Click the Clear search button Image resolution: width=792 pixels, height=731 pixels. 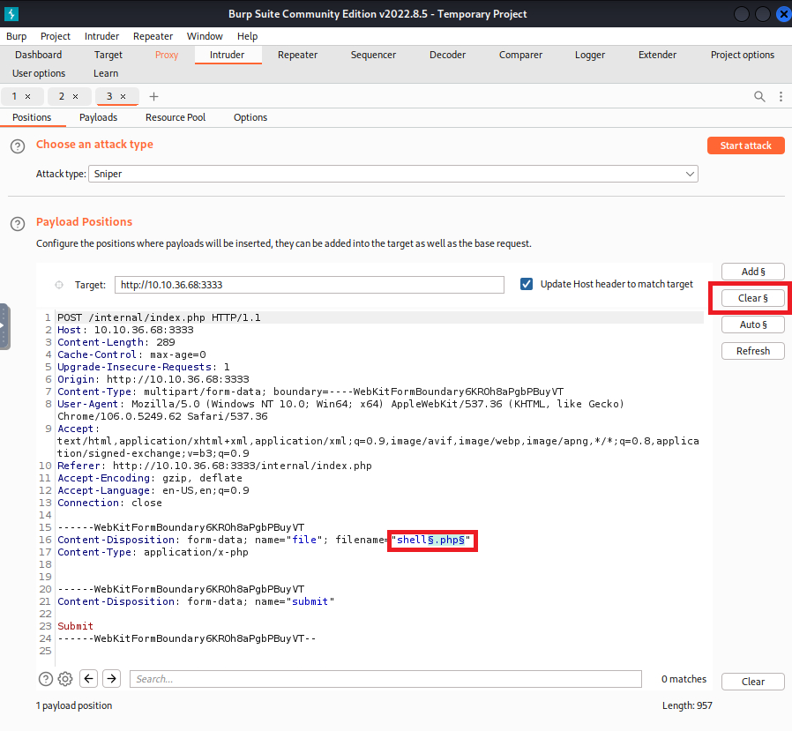pos(752,682)
